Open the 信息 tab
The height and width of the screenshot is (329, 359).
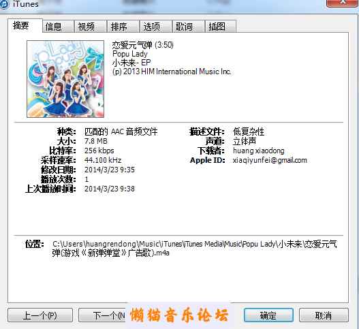tap(58, 27)
